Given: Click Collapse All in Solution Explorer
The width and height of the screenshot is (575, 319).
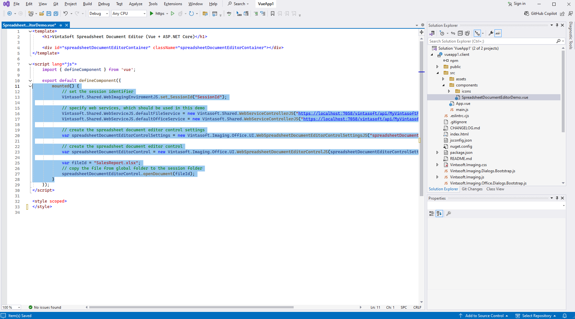Looking at the screenshot, I should [x=460, y=33].
